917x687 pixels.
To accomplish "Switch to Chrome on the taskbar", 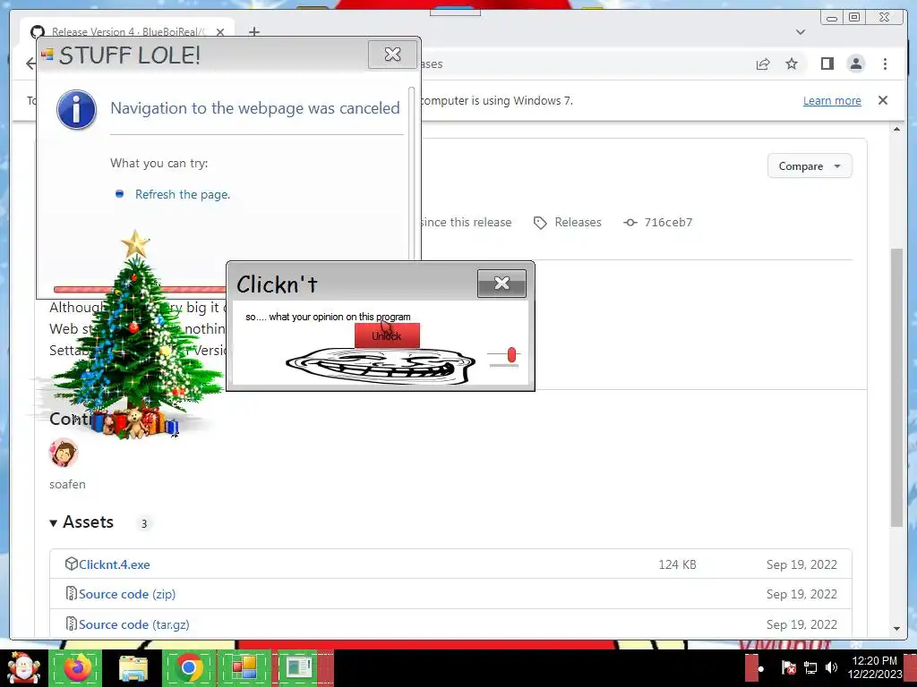I will pos(188,667).
